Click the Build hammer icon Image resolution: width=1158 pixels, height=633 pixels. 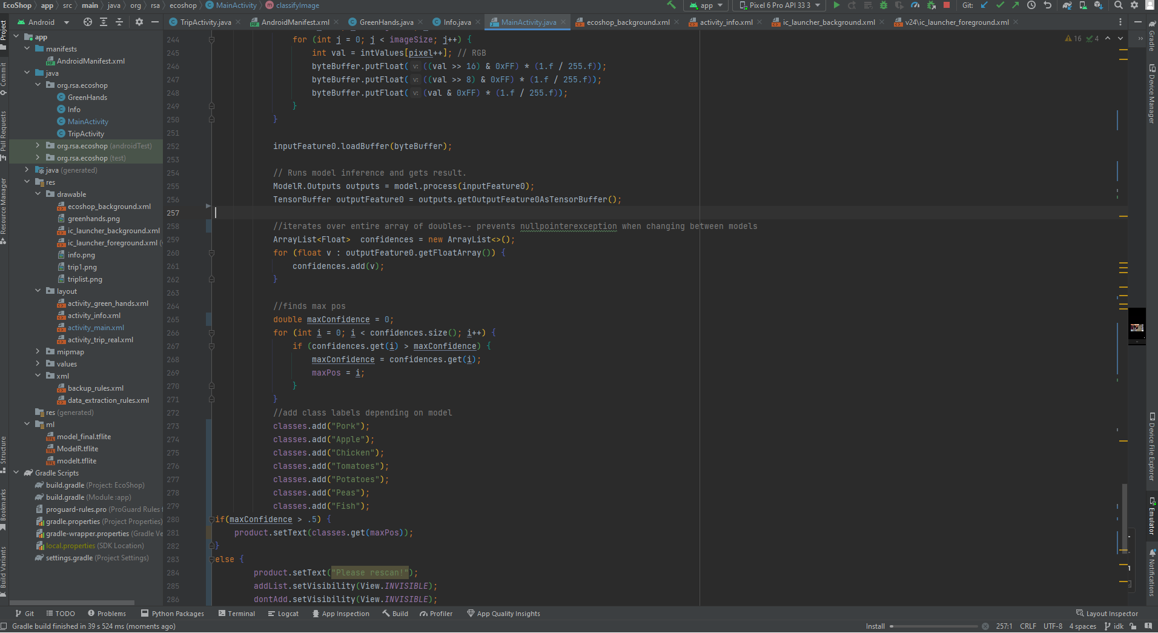click(671, 5)
